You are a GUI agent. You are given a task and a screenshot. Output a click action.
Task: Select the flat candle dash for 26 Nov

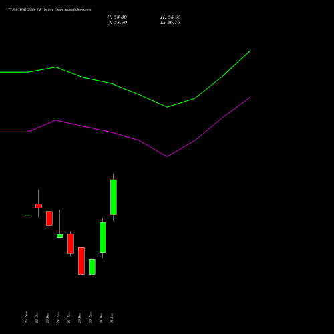(28, 216)
